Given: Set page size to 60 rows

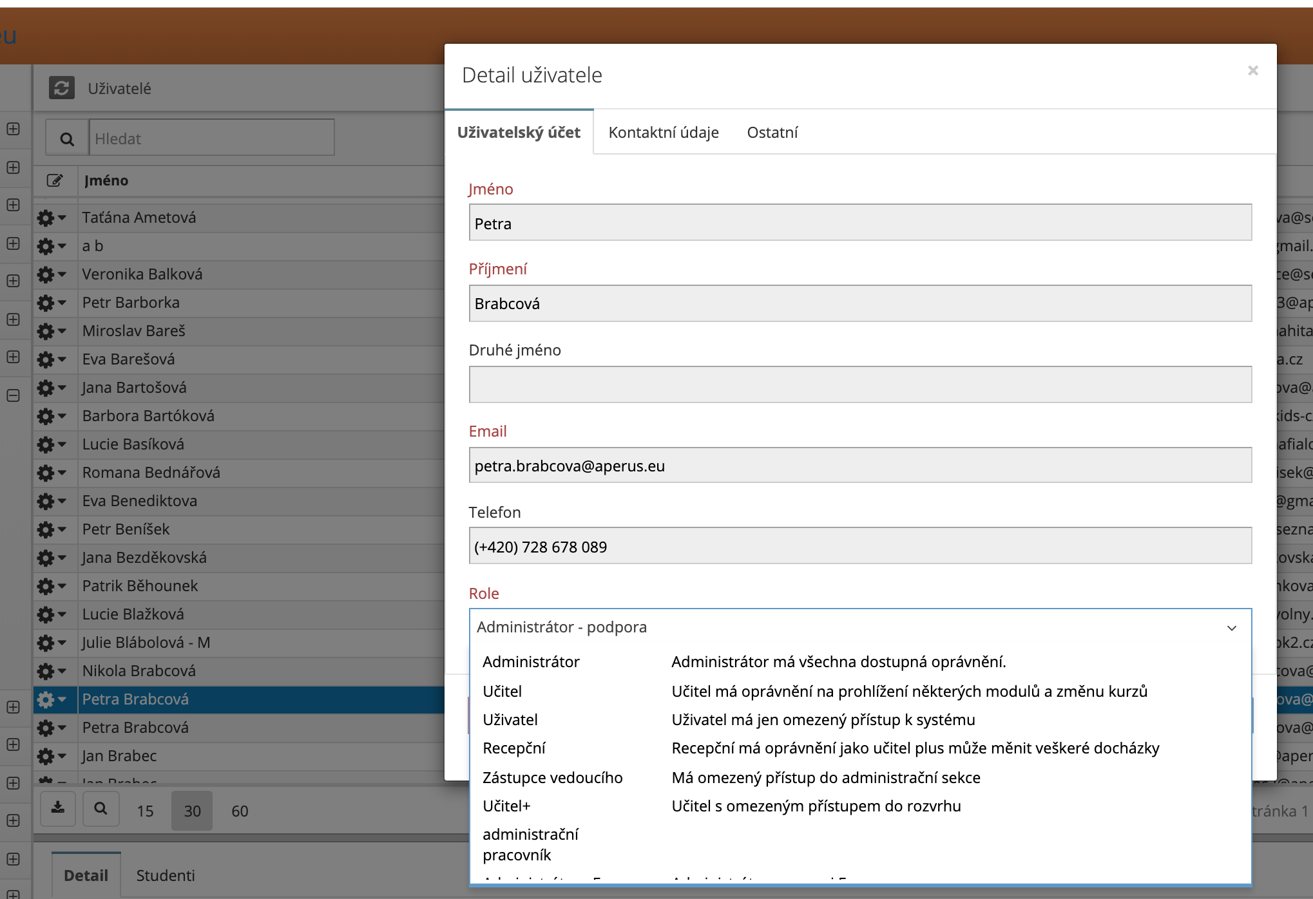Looking at the screenshot, I should pyautogui.click(x=240, y=811).
